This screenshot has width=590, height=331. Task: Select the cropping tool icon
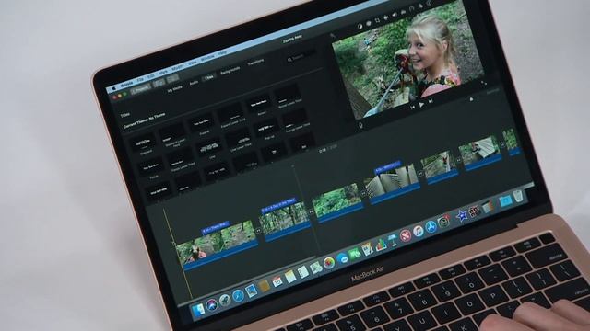(377, 20)
